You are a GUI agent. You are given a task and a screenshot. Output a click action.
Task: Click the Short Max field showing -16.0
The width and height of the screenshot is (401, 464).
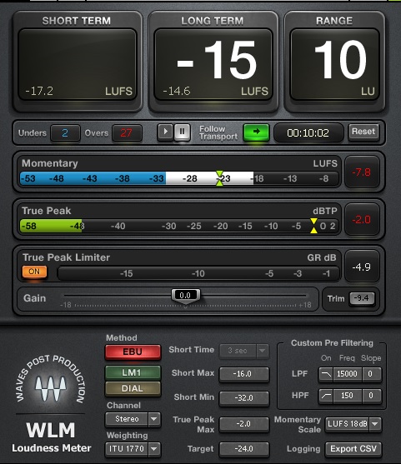pos(244,374)
